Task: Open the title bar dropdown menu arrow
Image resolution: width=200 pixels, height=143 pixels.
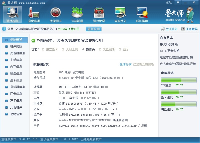Action: (x=178, y=3)
